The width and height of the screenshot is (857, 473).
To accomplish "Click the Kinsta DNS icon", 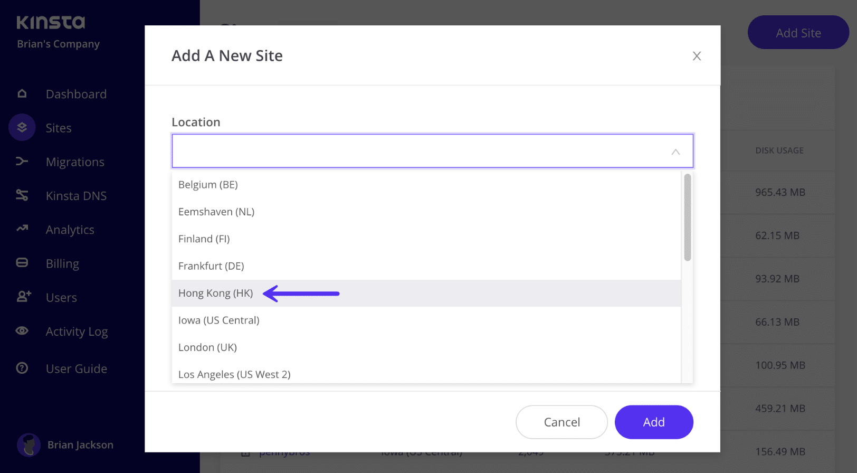I will click(22, 195).
